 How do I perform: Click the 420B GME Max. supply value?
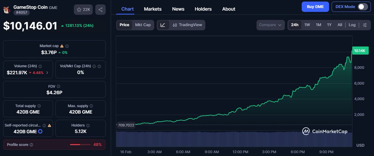80,112
